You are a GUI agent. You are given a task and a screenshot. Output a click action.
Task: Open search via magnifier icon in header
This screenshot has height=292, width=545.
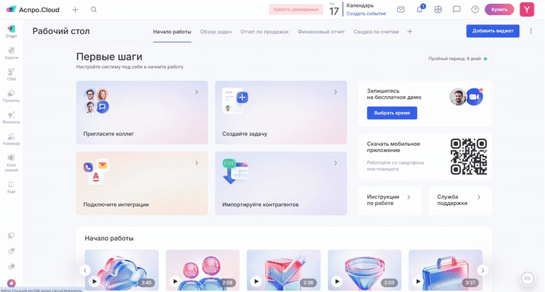coord(94,10)
